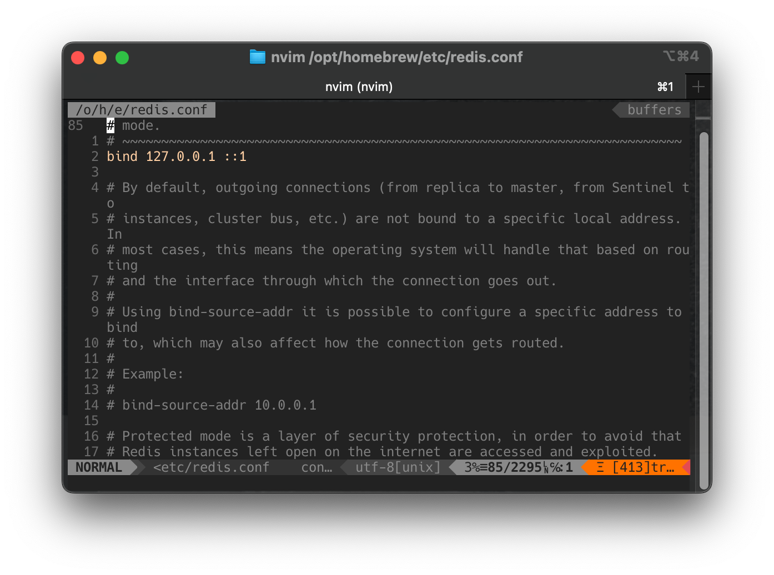The width and height of the screenshot is (774, 575).
Task: Click the green zoom window button
Action: pyautogui.click(x=122, y=58)
